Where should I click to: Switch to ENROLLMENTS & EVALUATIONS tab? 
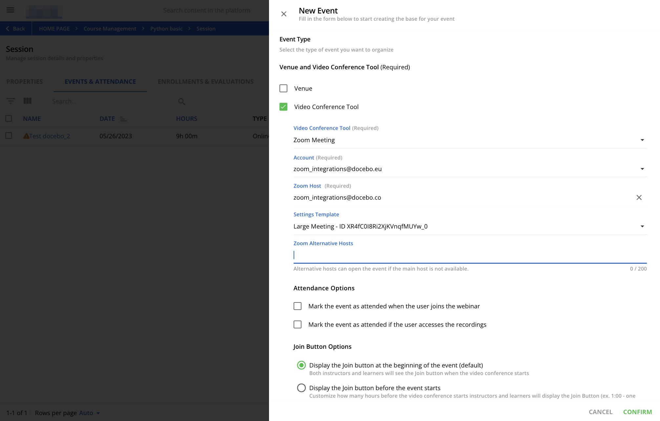click(x=206, y=81)
